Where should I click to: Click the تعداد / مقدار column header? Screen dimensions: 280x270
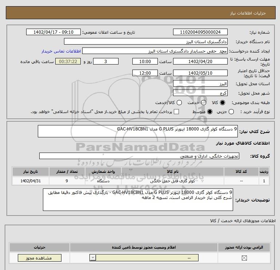click(x=67, y=171)
